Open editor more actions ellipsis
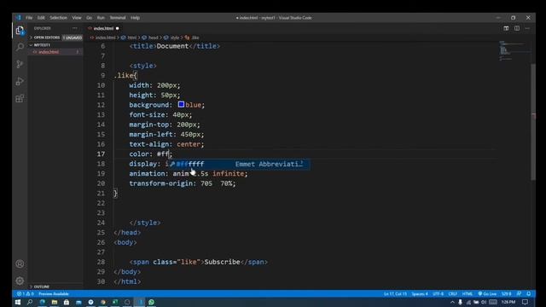546x307 pixels. tap(527, 28)
